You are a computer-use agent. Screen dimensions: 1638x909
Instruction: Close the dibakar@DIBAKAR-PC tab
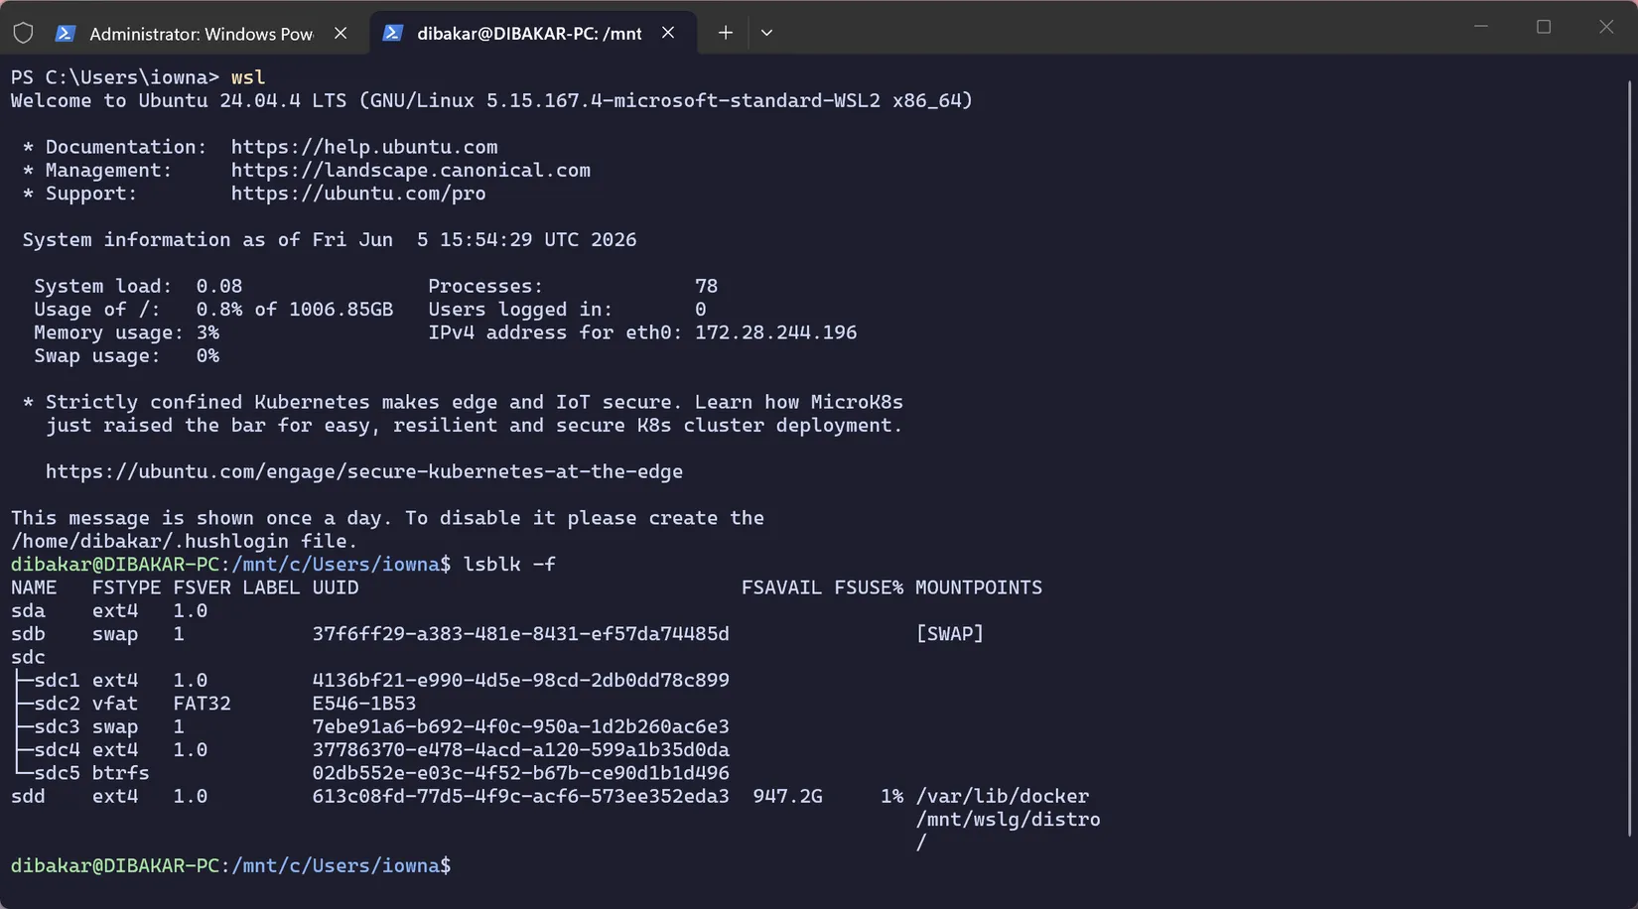tap(668, 33)
